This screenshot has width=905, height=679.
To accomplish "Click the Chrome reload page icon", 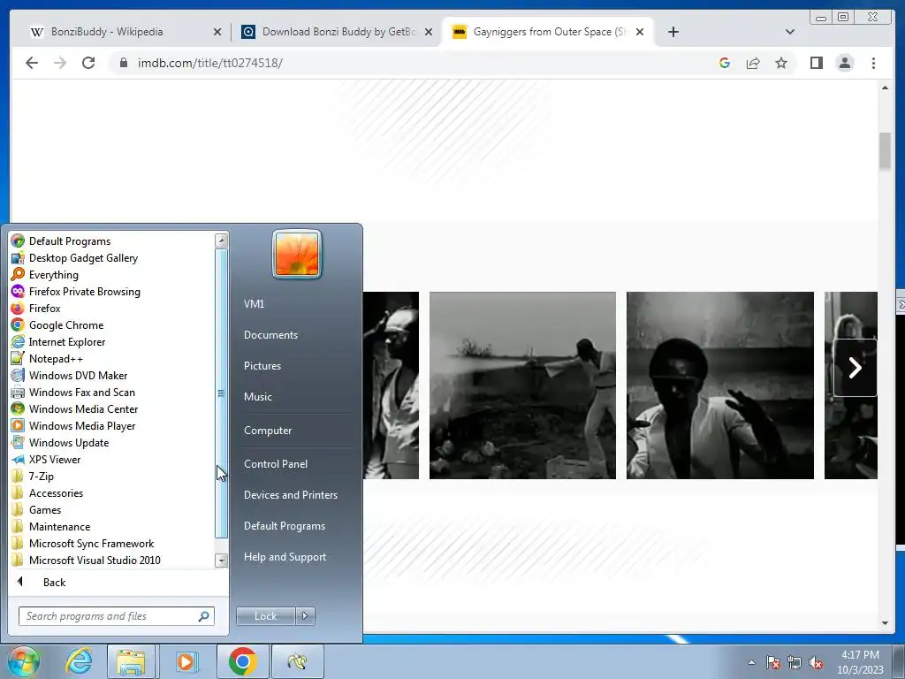I will pyautogui.click(x=88, y=63).
